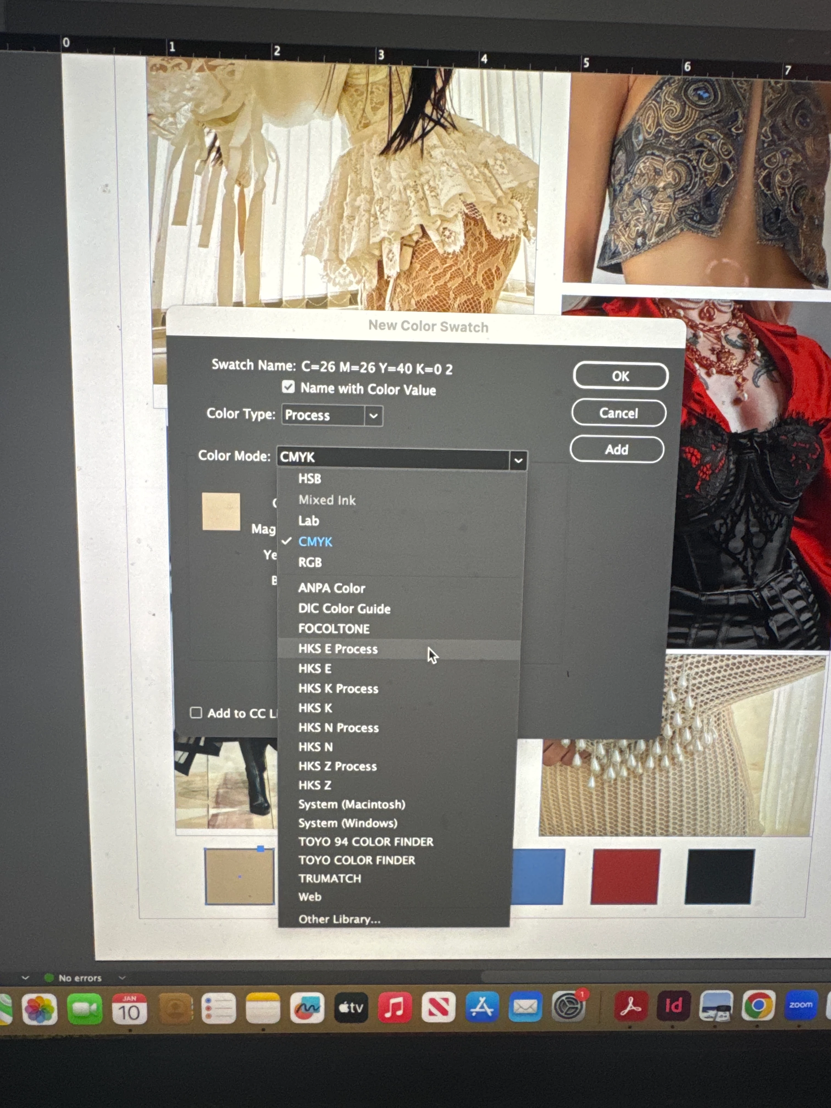Select the red color square on page
This screenshot has height=1108, width=831.
tap(625, 876)
